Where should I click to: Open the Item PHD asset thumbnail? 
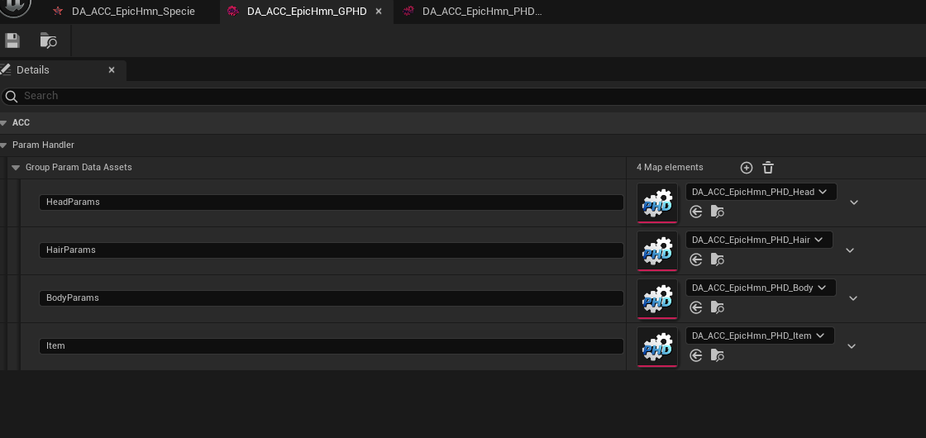657,346
